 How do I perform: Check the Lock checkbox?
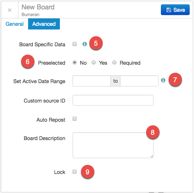[75, 172]
